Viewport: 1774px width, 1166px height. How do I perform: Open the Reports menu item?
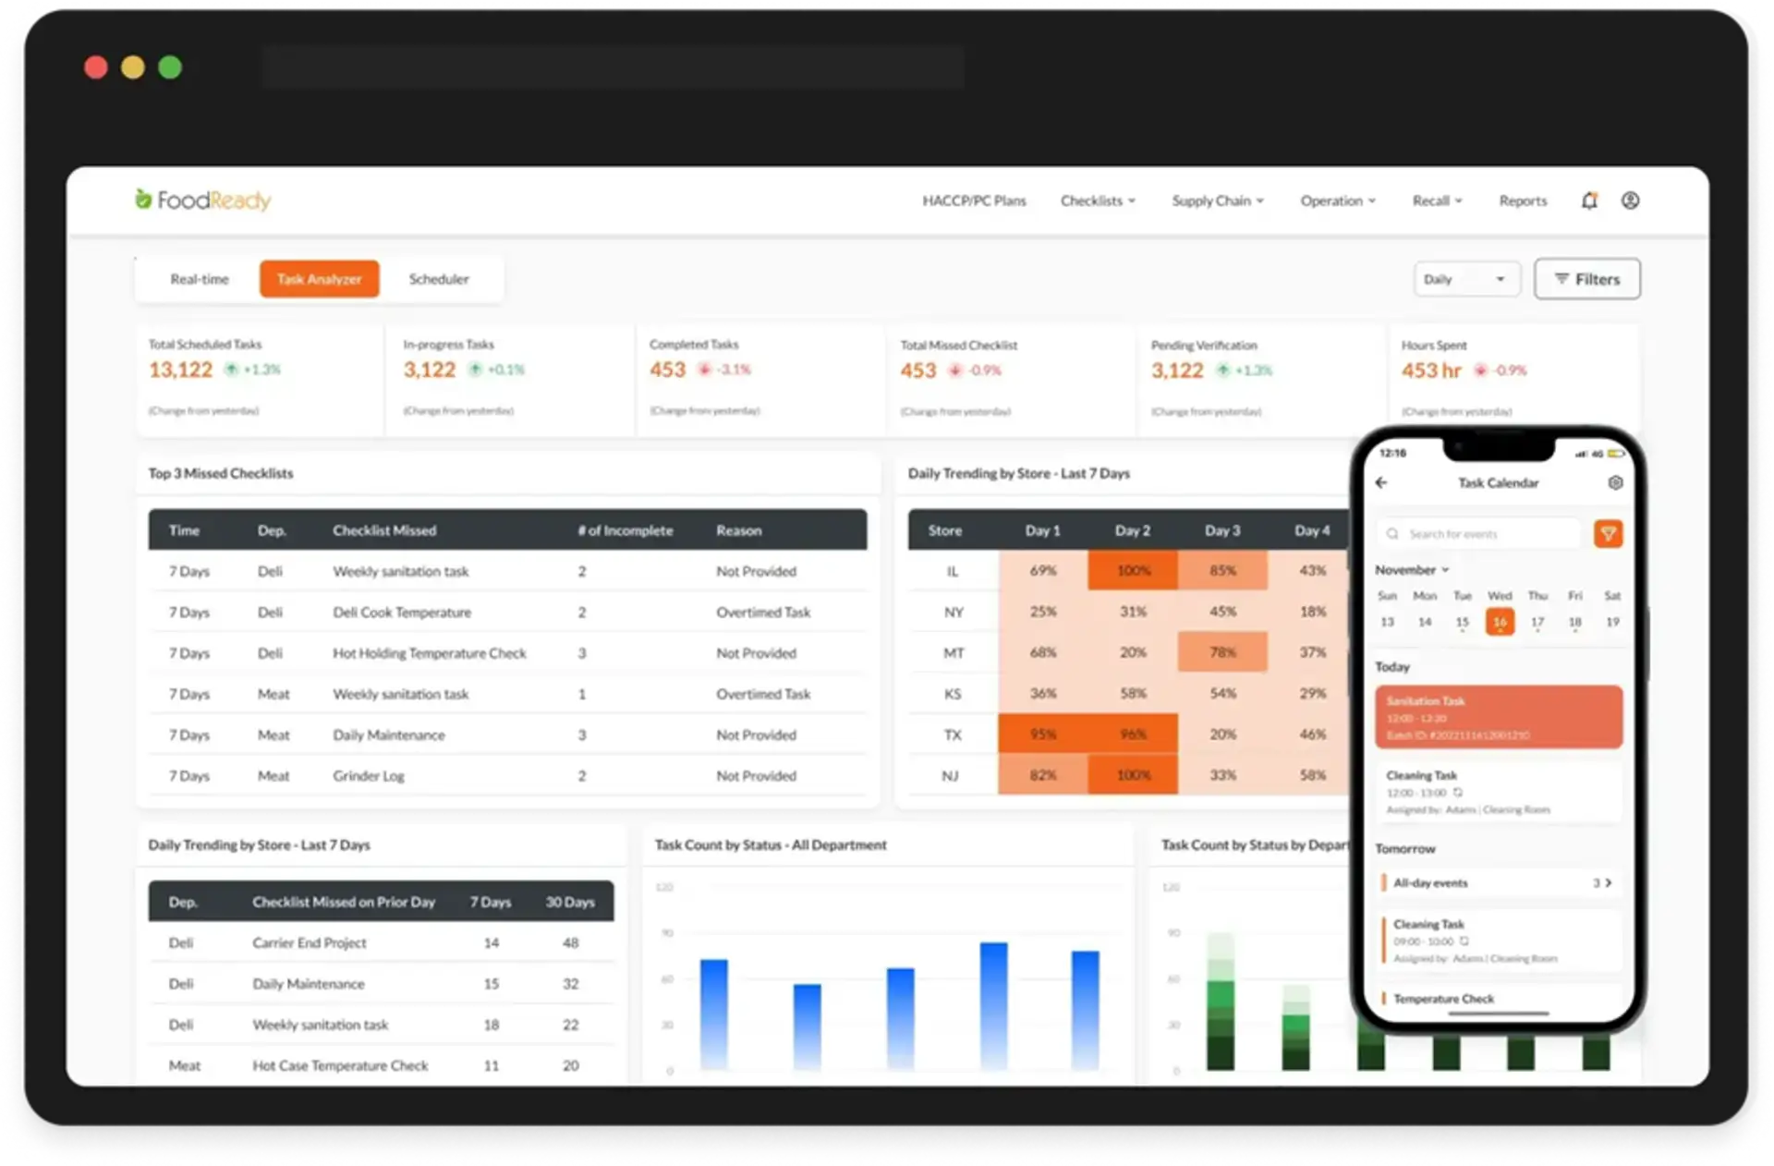coord(1523,200)
